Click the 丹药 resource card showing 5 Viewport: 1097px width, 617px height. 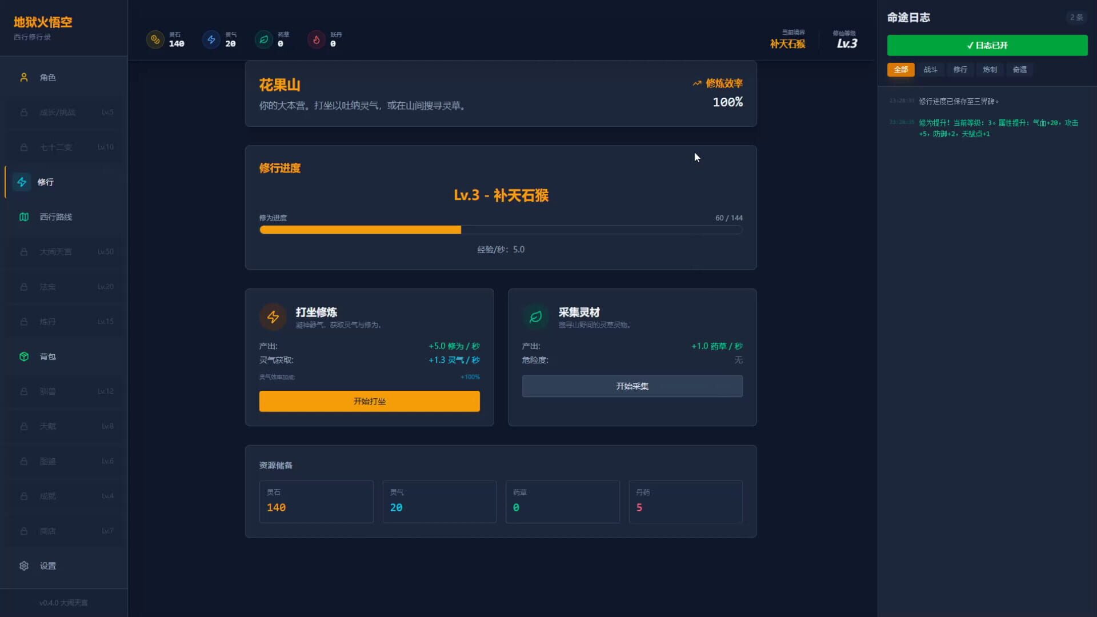point(685,502)
